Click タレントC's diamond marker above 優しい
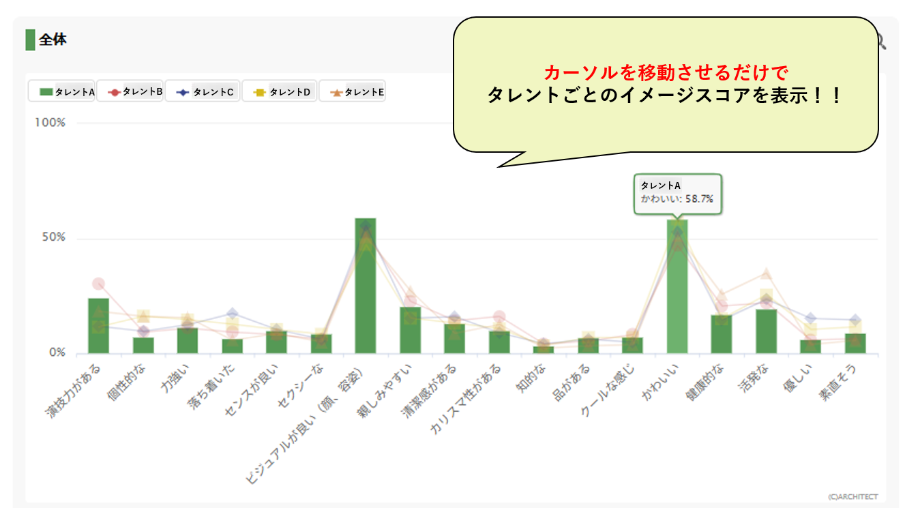The width and height of the screenshot is (905, 508). pos(810,318)
